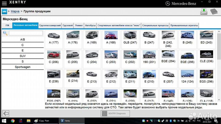
Task: Filter models by SUV
Action: coord(22,56)
